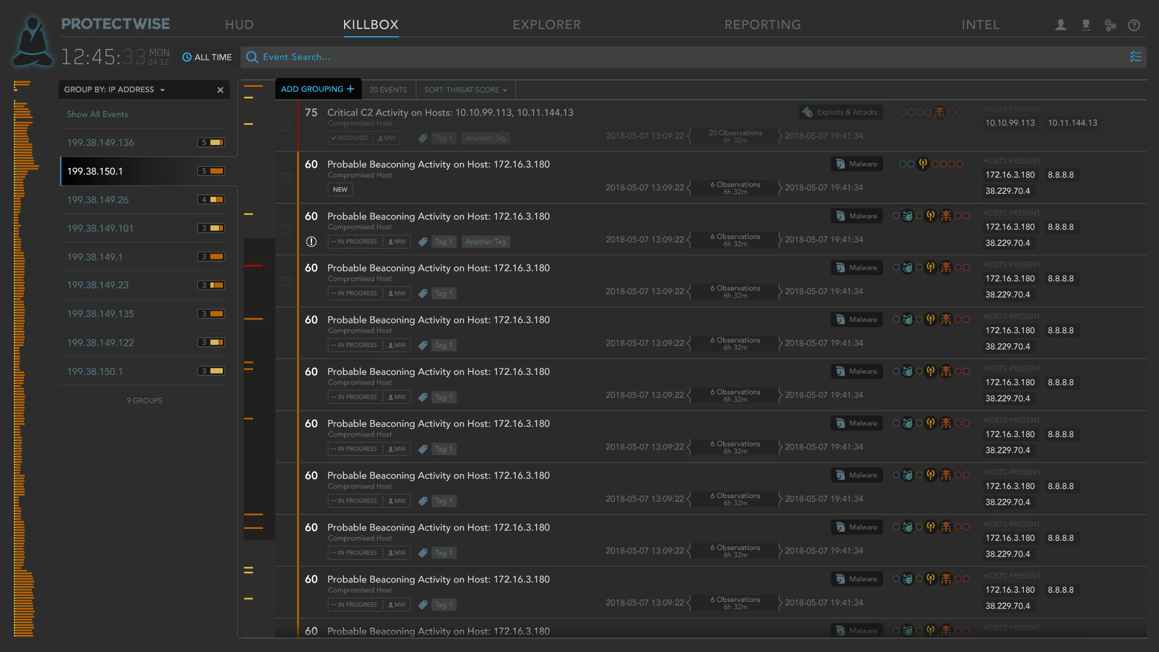The image size is (1159, 652).
Task: Click Malware badge on the NEW beaconing event
Action: pyautogui.click(x=857, y=164)
